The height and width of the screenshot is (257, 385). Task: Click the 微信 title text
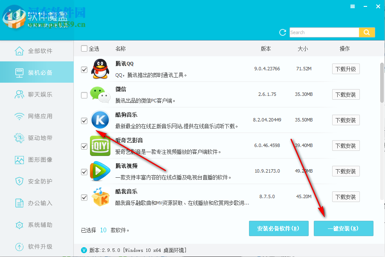121,89
